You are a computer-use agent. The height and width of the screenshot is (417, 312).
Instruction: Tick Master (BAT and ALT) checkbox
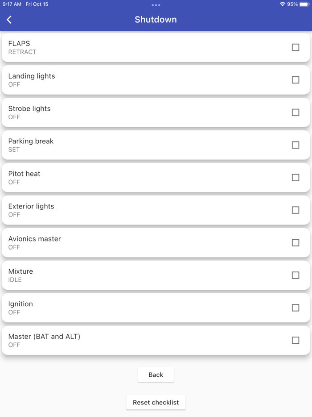coord(296,341)
